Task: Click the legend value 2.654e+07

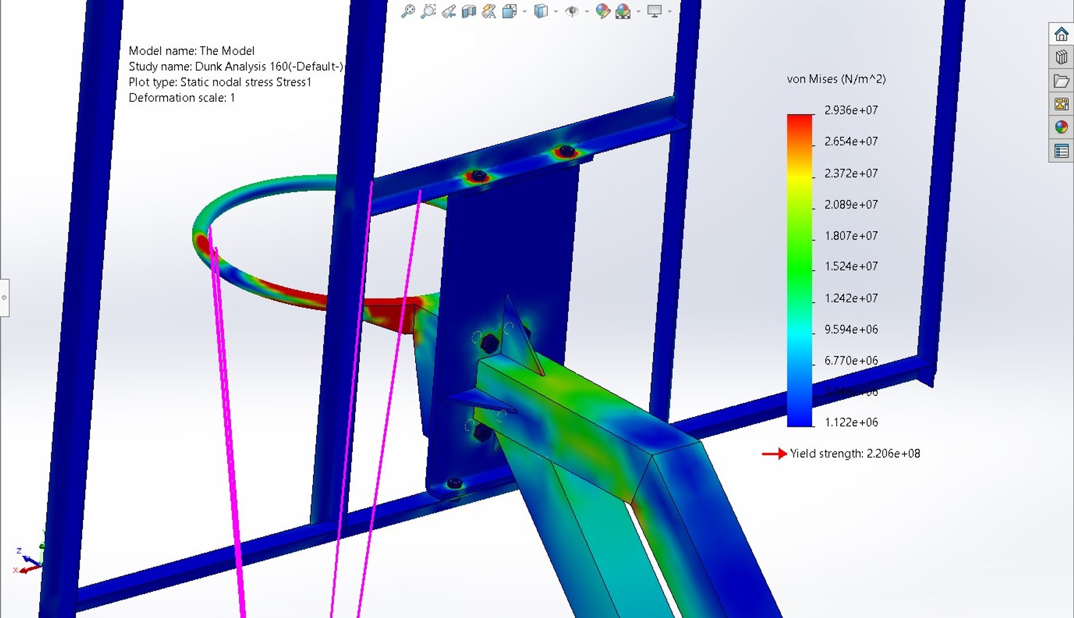Action: click(x=851, y=141)
